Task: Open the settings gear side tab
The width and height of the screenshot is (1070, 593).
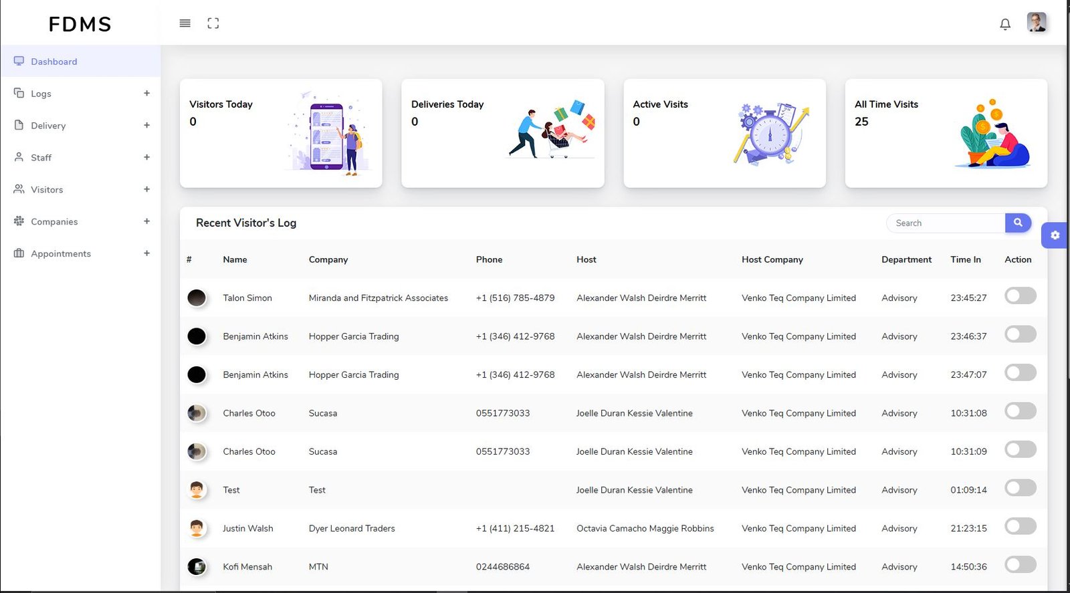Action: [1055, 235]
